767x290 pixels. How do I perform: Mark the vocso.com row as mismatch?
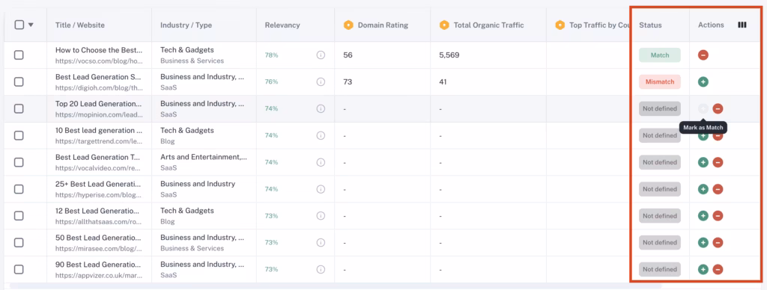(x=703, y=55)
